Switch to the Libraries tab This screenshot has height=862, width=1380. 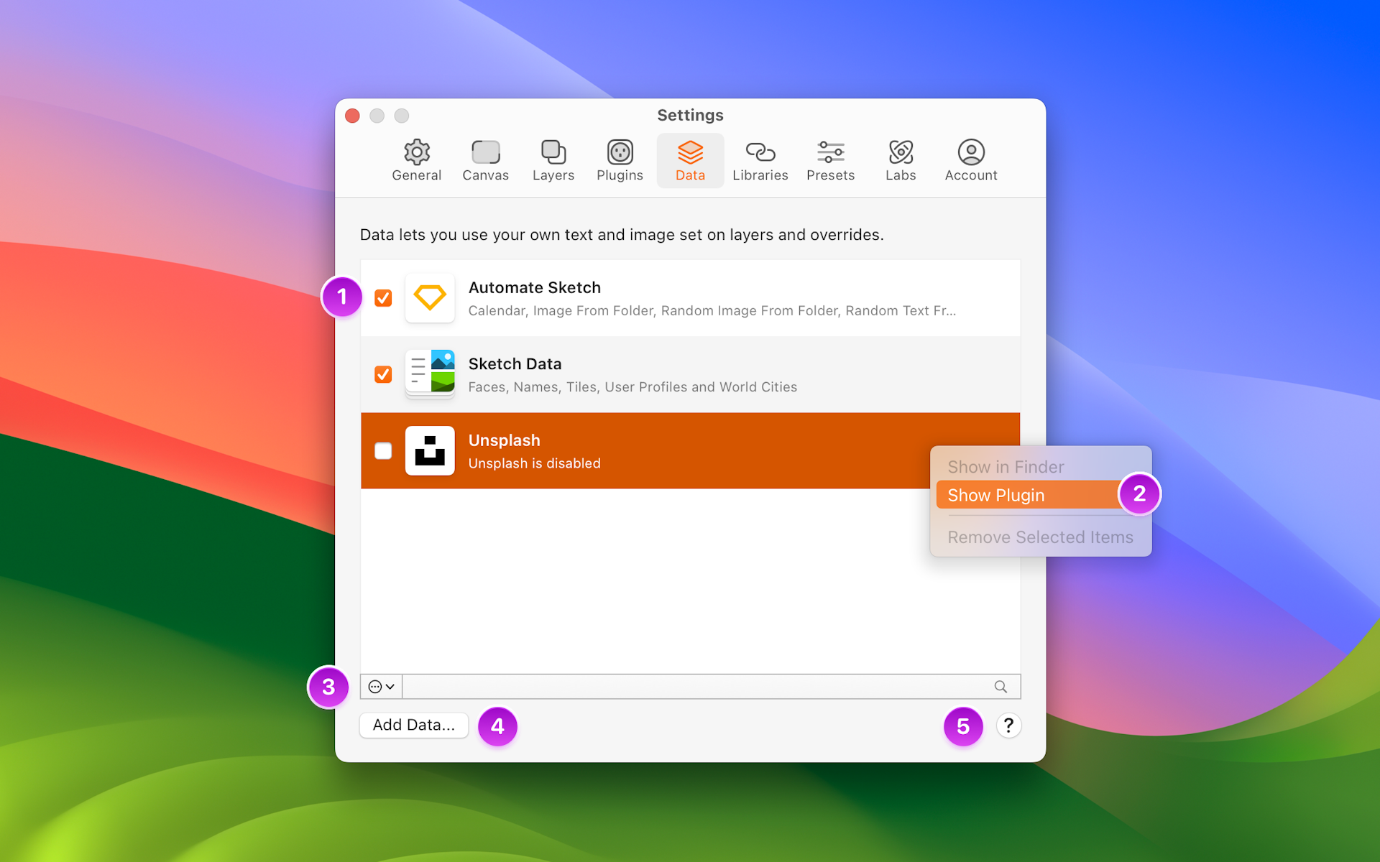pyautogui.click(x=760, y=153)
